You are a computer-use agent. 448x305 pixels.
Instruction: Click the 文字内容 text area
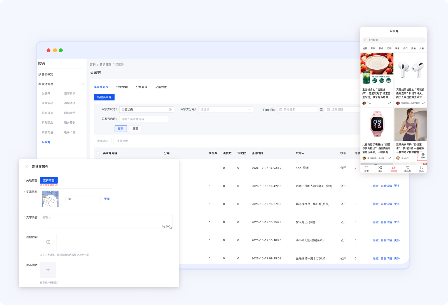pos(106,221)
